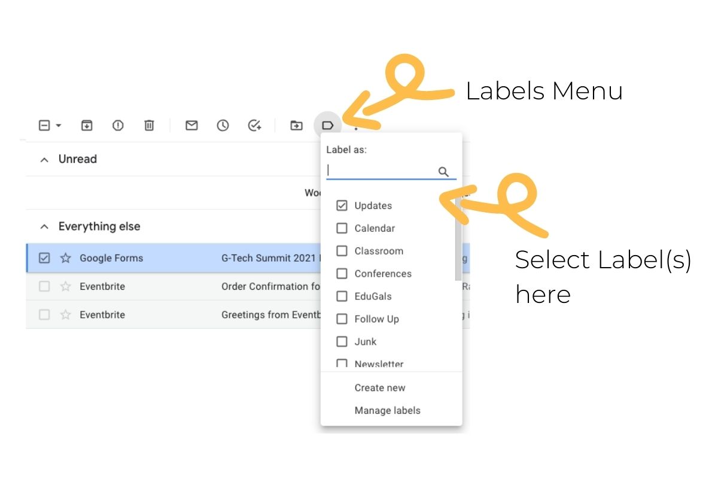Viewport: 718px width, 479px height.
Task: Uncheck the Updates label
Action: 342,205
